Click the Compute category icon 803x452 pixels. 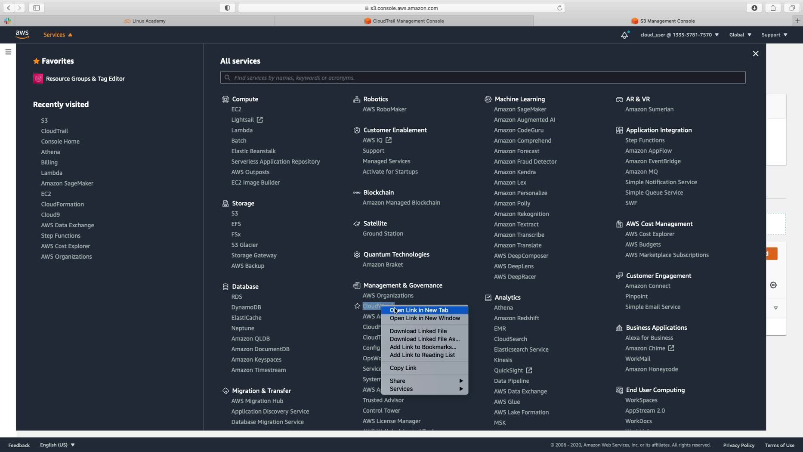(x=225, y=99)
